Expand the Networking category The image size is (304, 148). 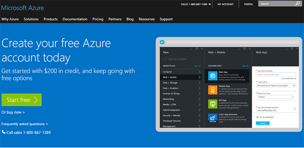[x=199, y=99]
